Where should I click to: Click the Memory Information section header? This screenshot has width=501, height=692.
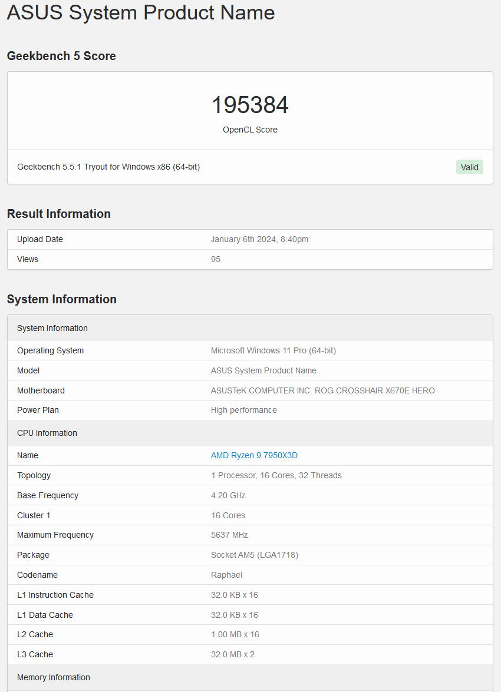pos(250,677)
